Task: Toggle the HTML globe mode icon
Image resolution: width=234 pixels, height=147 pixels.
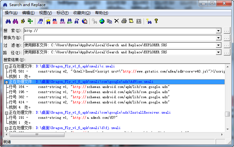Action: point(85,21)
